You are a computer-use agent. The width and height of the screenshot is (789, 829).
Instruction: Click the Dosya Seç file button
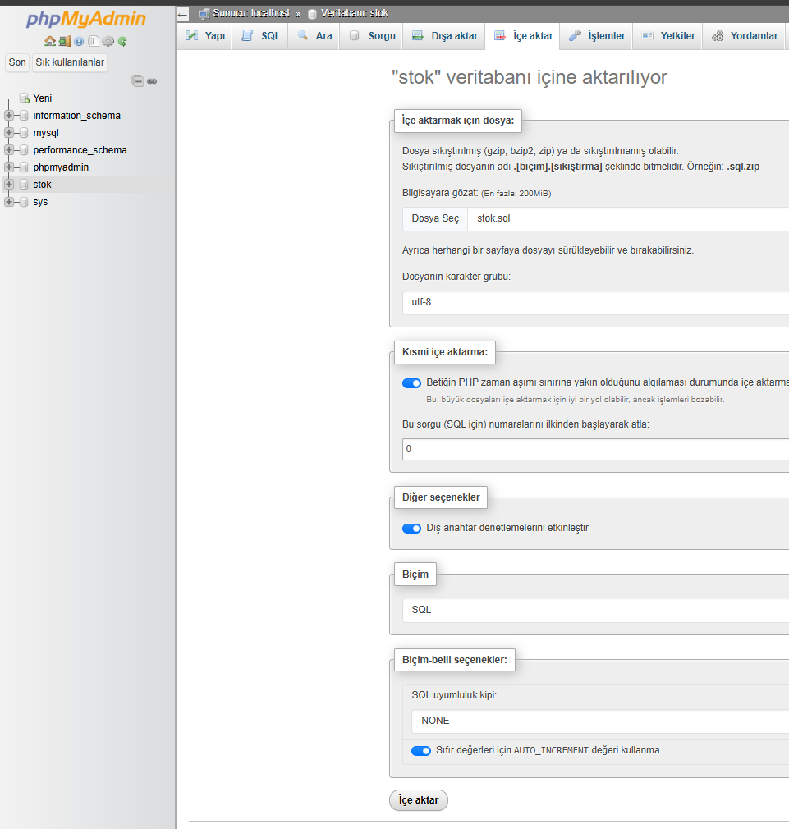(435, 219)
